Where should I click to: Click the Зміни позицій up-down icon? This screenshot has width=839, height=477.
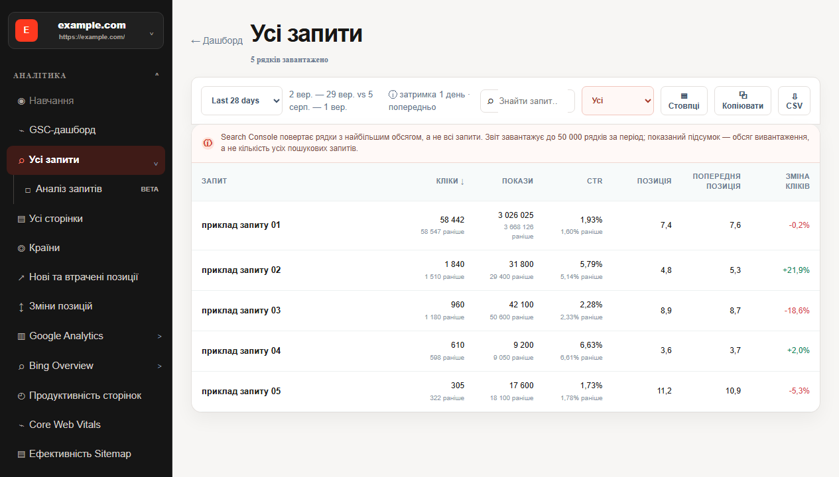click(x=21, y=307)
